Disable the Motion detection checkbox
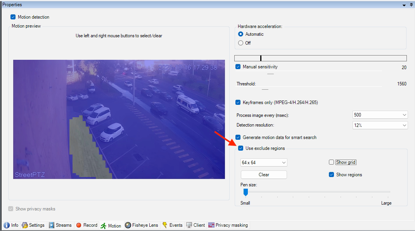Image resolution: width=415 pixels, height=231 pixels. point(13,17)
